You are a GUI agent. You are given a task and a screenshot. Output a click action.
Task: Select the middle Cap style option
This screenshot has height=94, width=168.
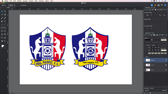click(156, 48)
